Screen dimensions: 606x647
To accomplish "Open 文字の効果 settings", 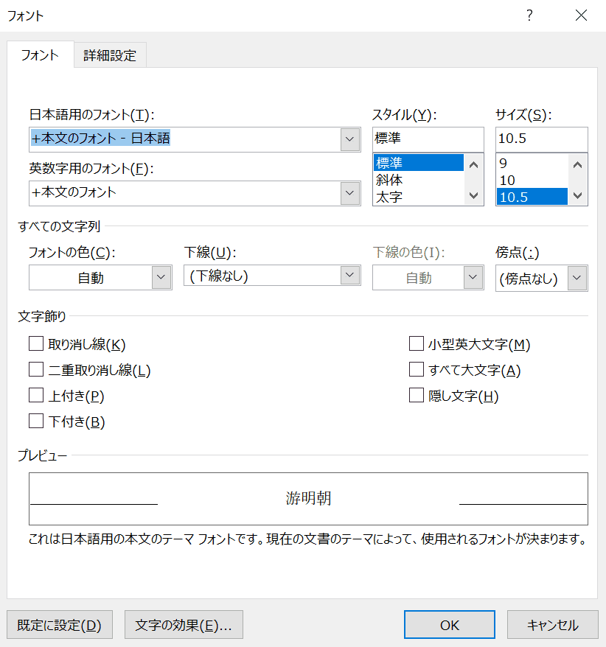I will (x=184, y=625).
